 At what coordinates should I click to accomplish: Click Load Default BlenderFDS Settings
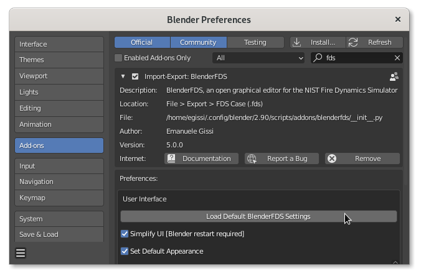(258, 216)
